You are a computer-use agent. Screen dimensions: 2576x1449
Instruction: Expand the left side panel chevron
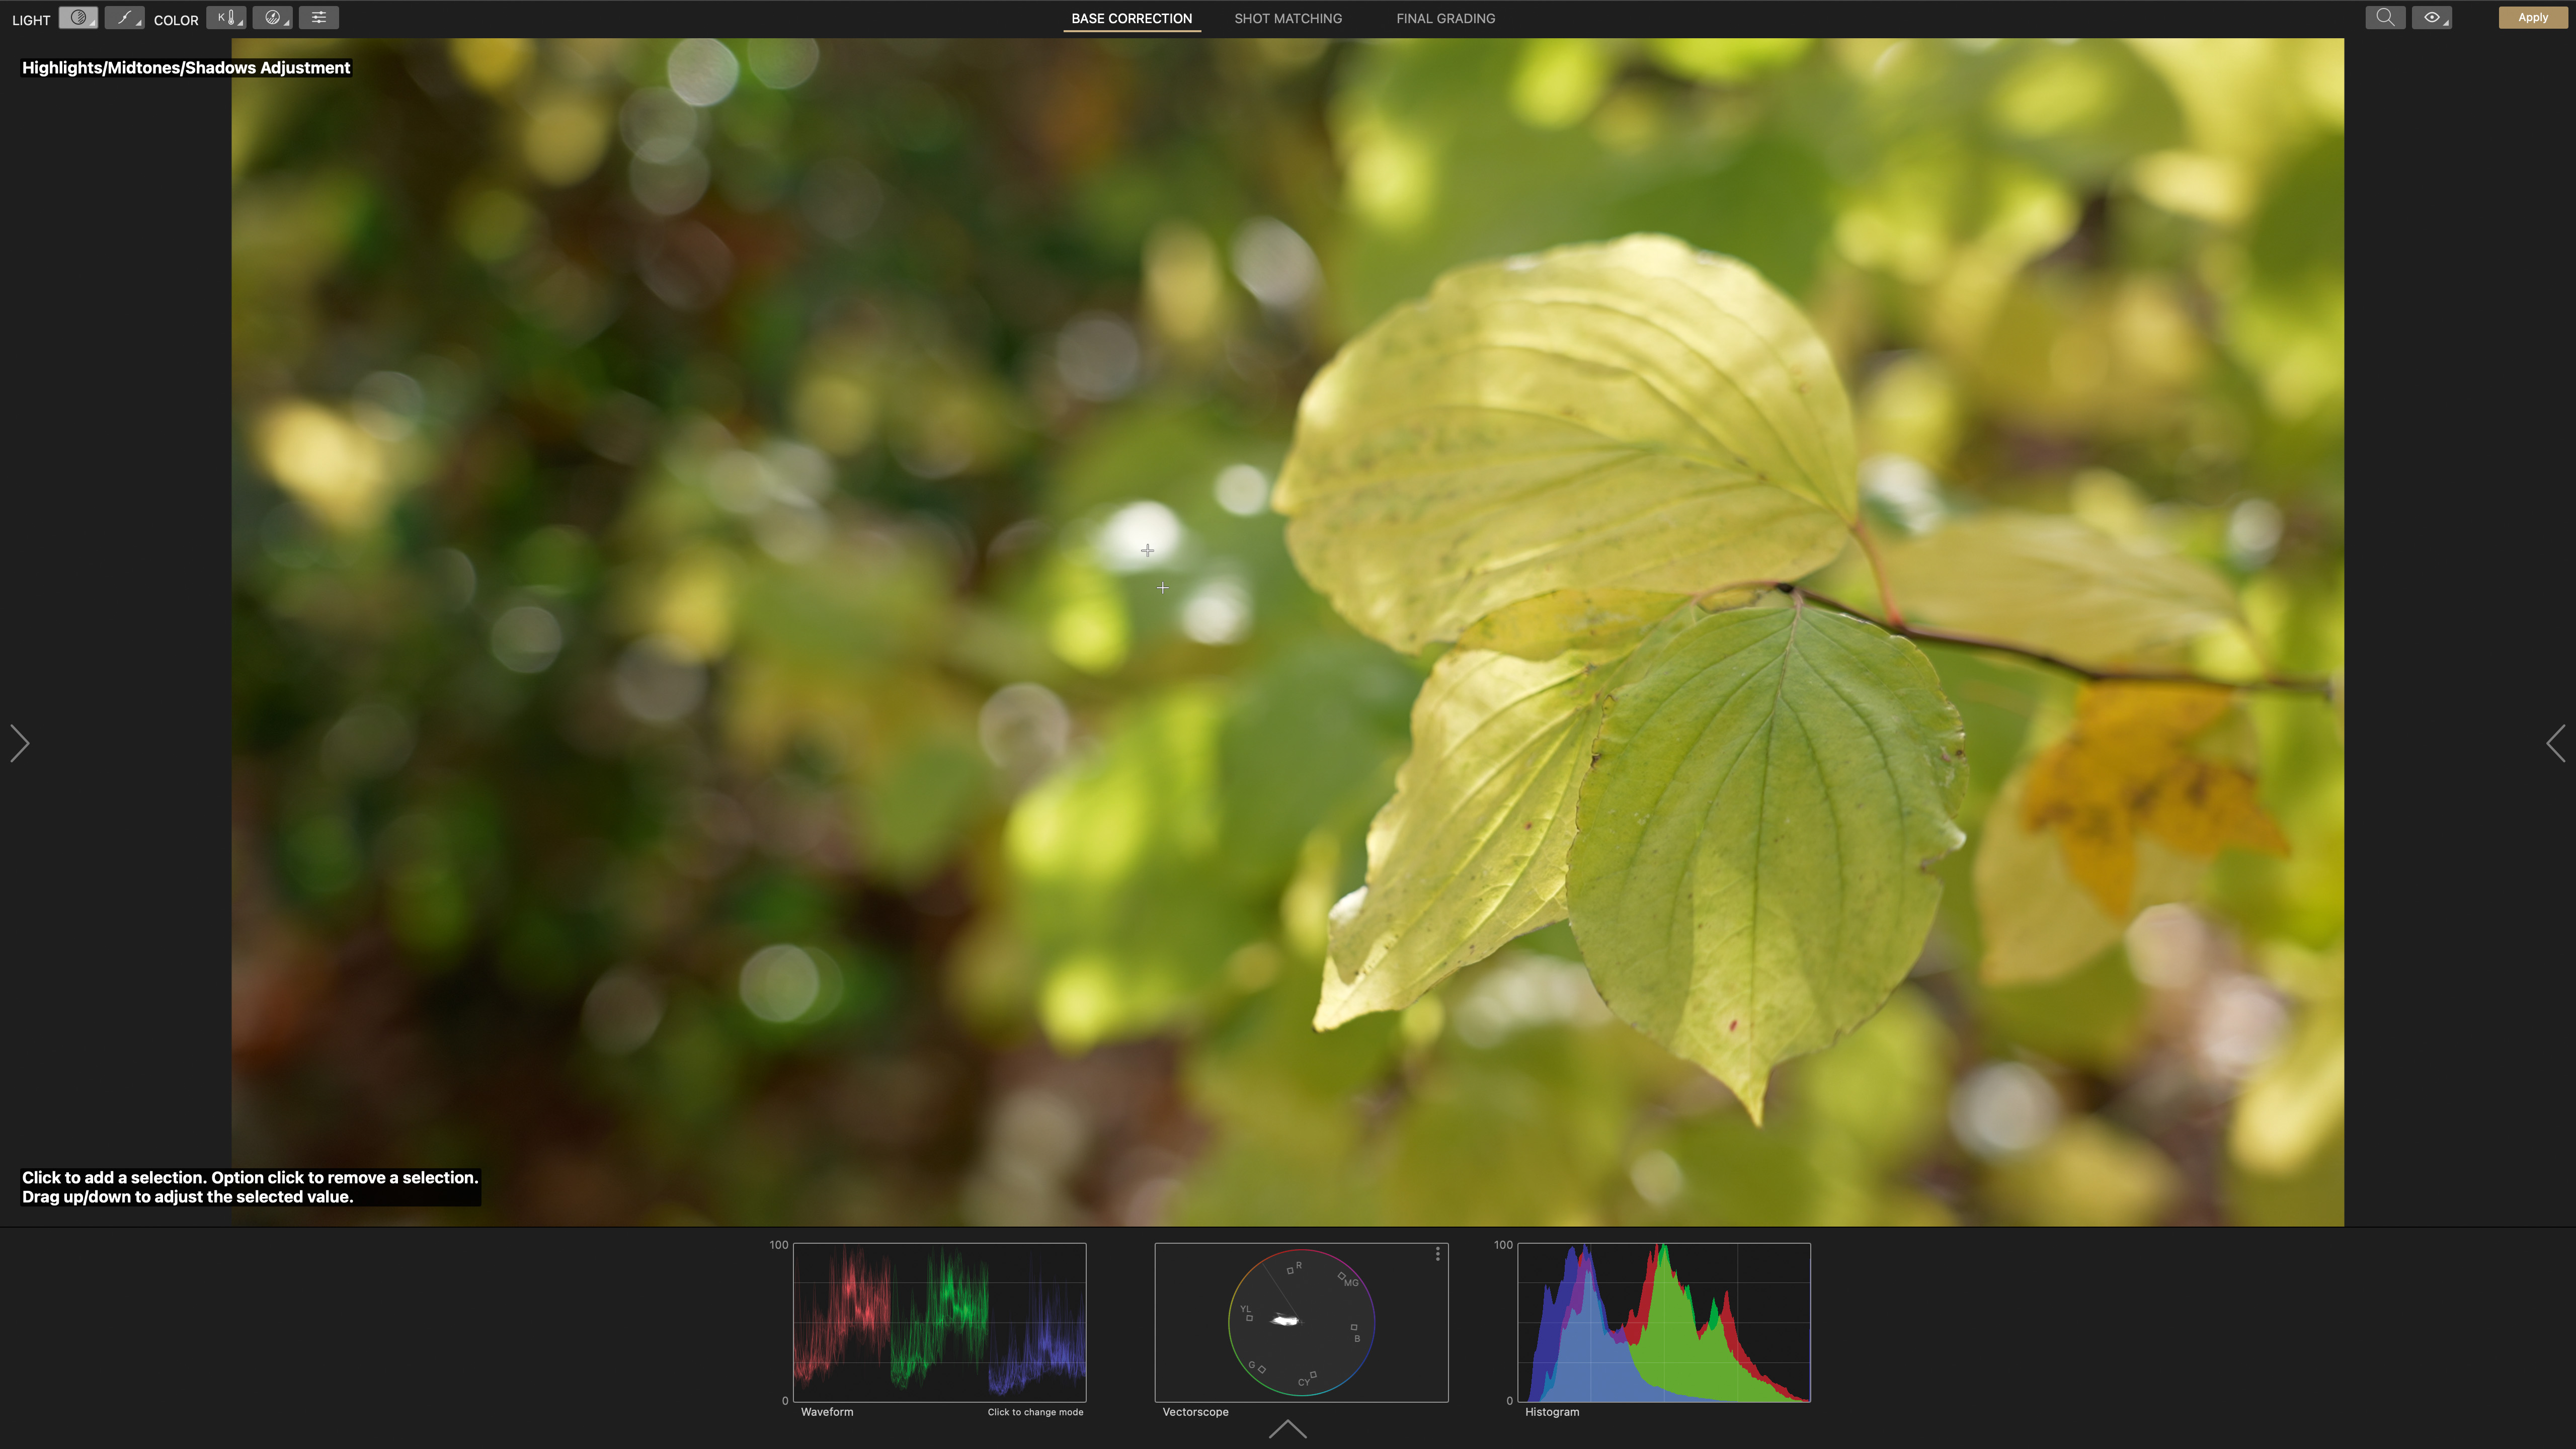point(20,743)
